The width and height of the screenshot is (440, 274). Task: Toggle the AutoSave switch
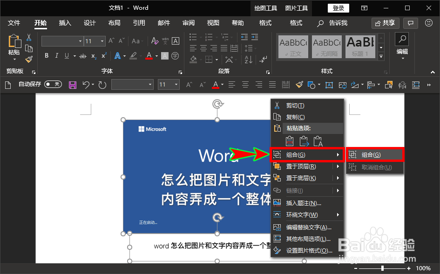click(x=53, y=84)
